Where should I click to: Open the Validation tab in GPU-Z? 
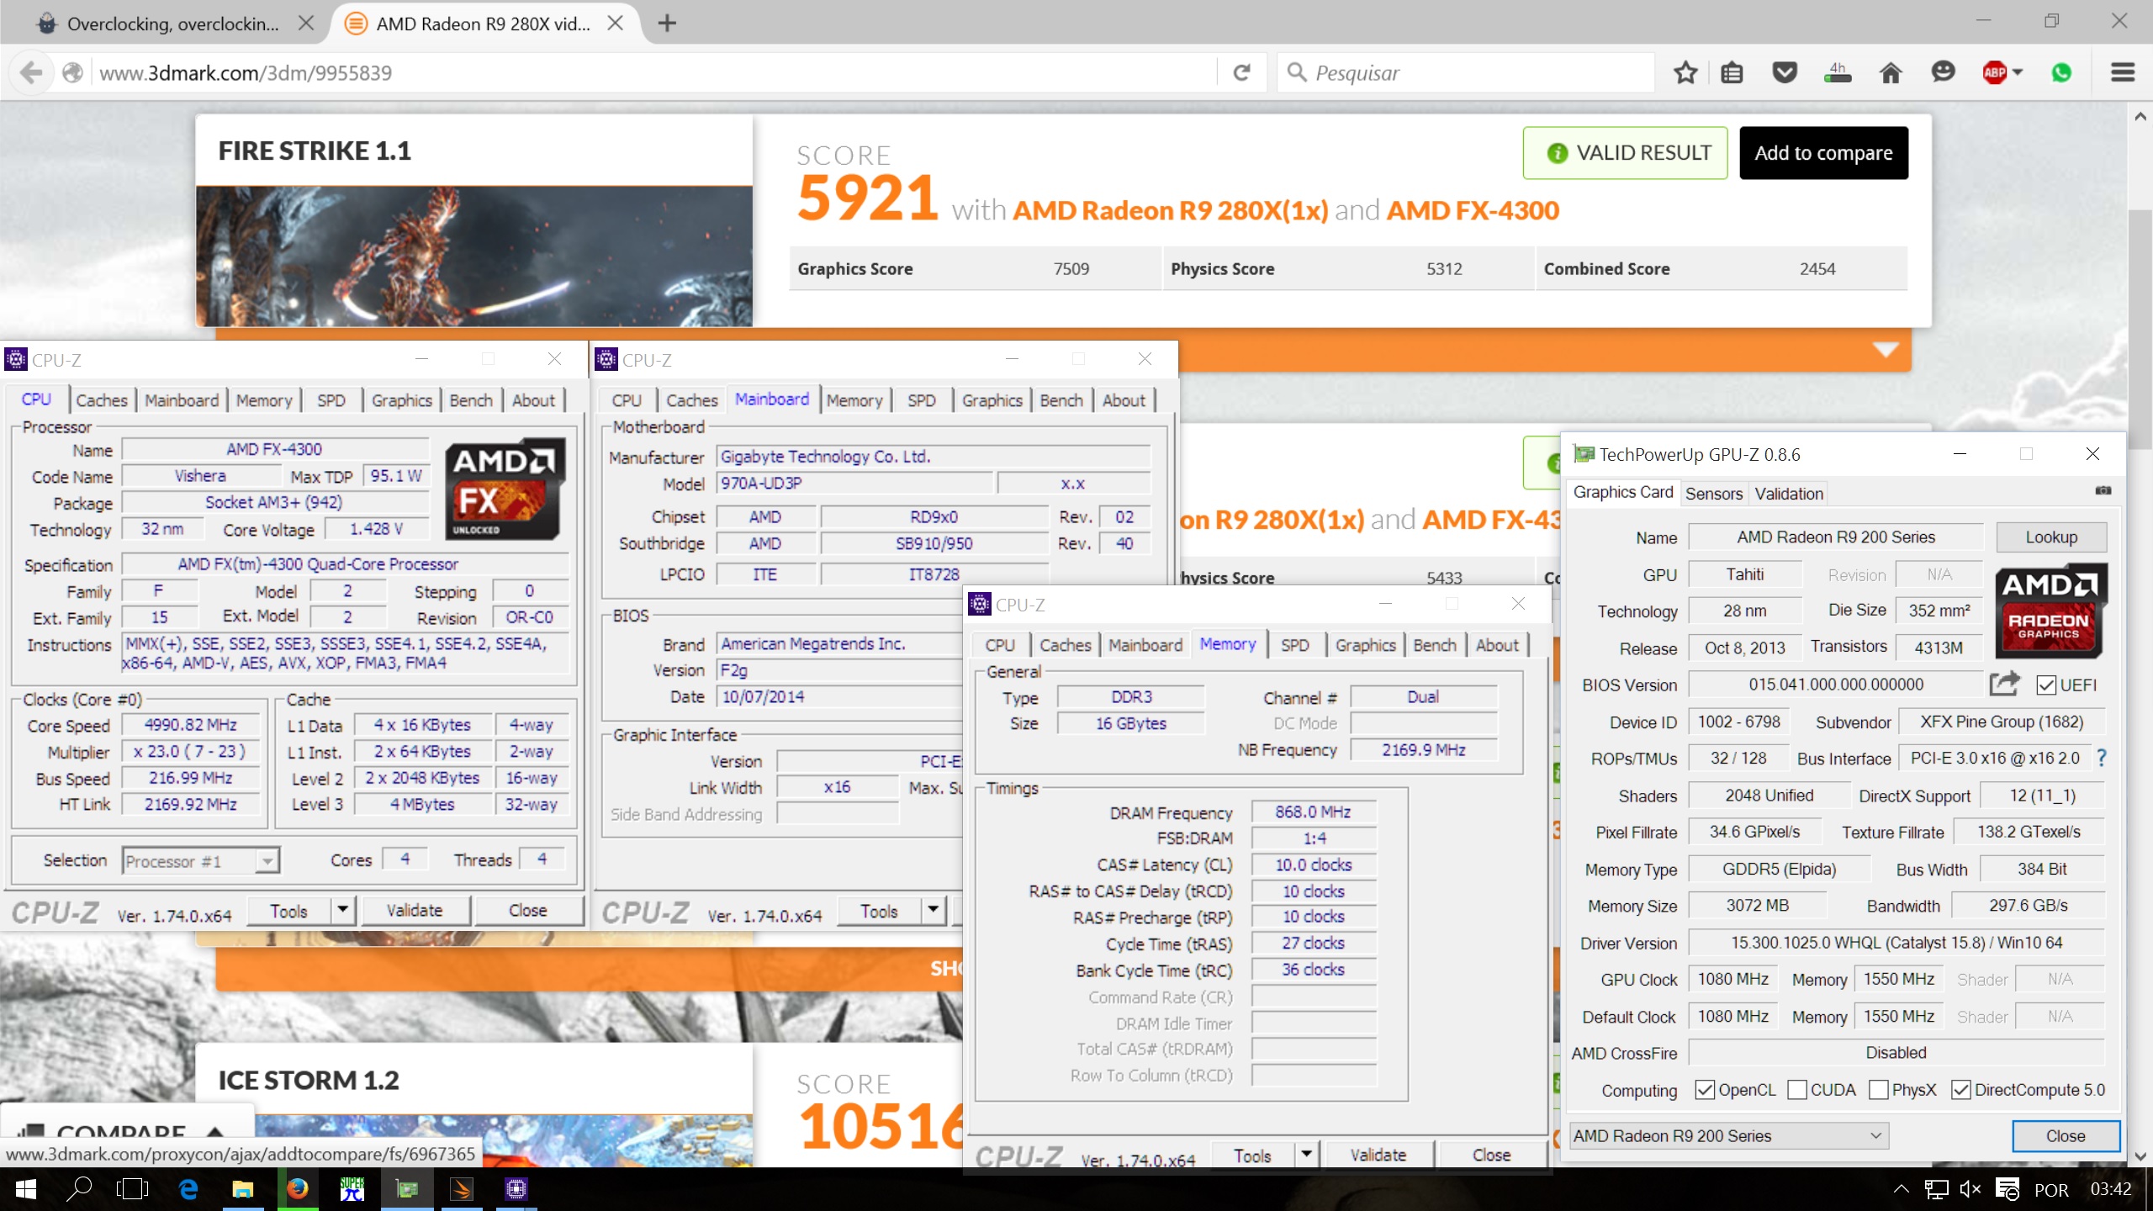coord(1789,494)
